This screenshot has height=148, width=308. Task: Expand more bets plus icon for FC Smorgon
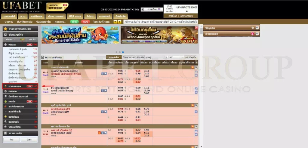[196, 93]
